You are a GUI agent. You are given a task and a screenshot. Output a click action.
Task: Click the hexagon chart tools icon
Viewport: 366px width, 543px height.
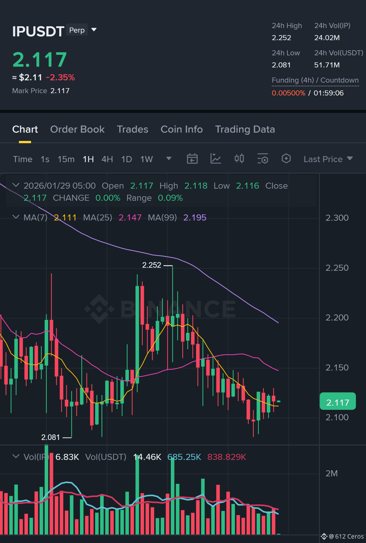(286, 159)
